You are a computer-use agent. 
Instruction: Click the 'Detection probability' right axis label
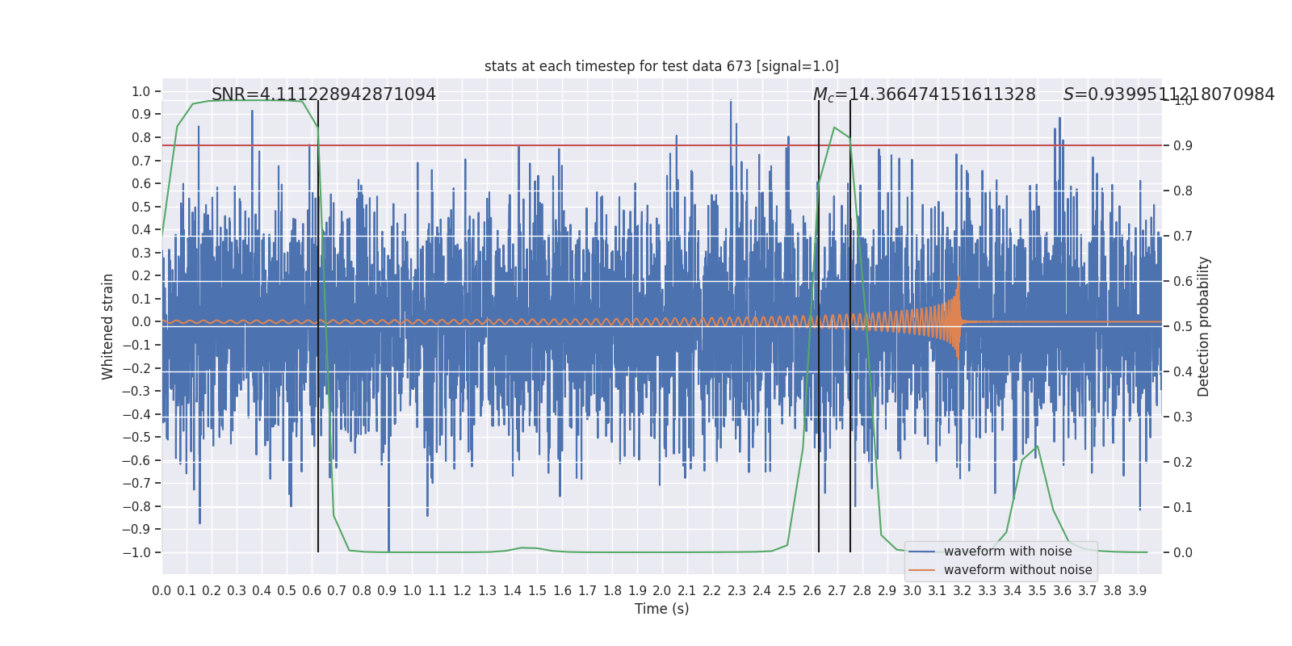1204,326
